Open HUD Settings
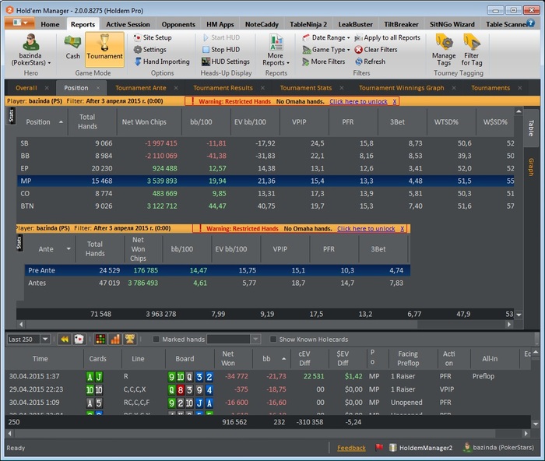Screen dimensions: 545x461 (x=225, y=62)
